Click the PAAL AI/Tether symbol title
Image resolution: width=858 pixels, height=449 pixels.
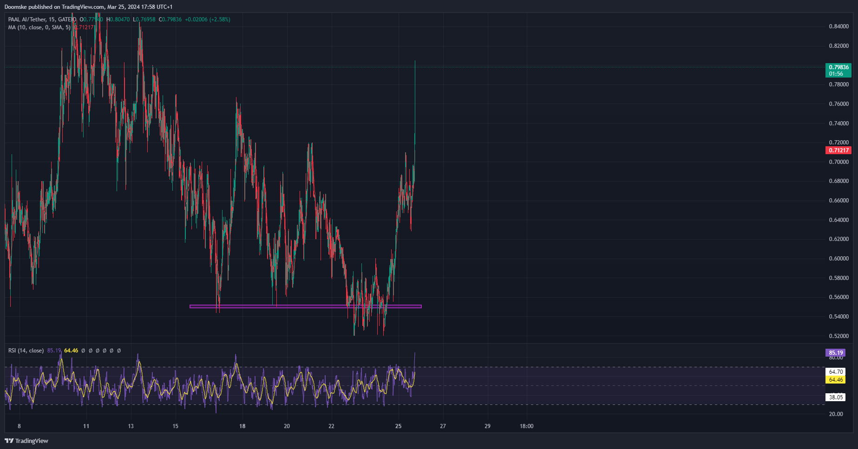27,20
